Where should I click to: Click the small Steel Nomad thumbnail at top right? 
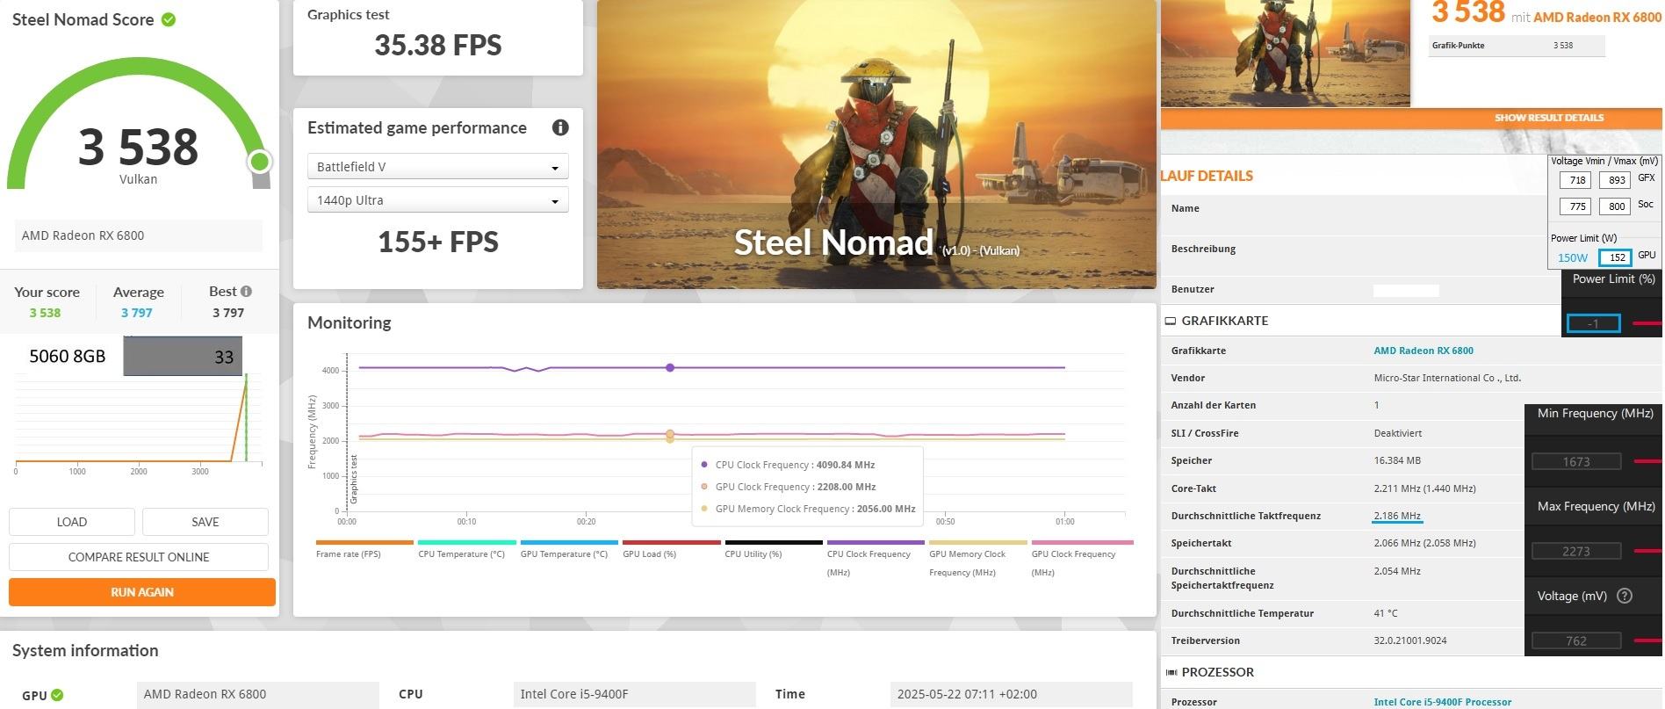coord(1286,54)
